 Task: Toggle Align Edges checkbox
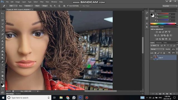(x=81, y=6)
